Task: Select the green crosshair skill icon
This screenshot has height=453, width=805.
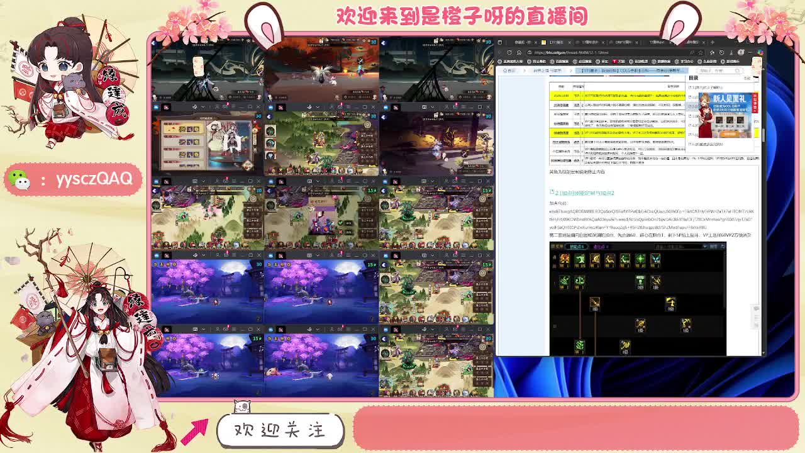Action: (x=640, y=259)
